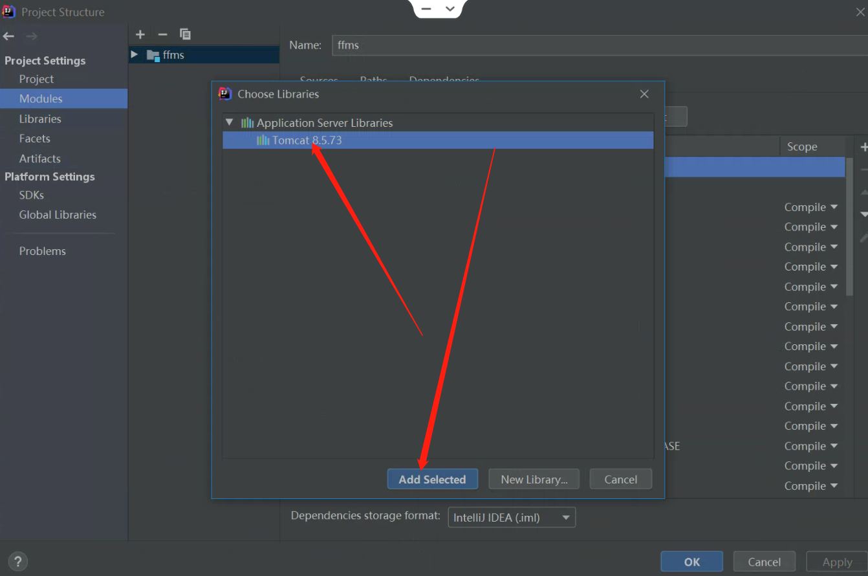Open the SDKs platform settings

click(31, 195)
